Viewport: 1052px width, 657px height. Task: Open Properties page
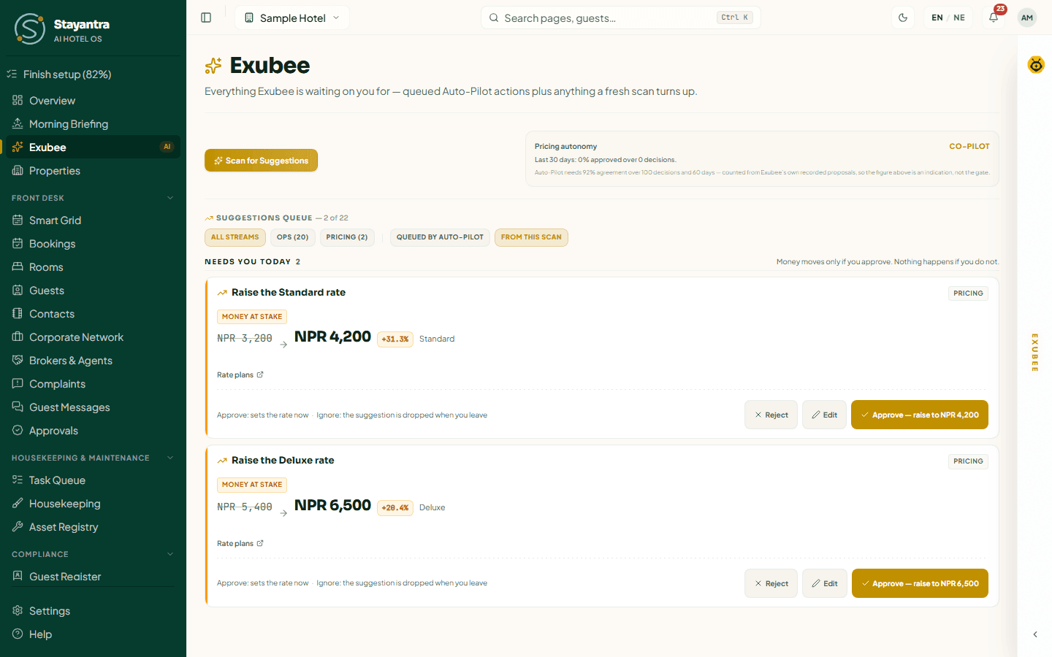(x=93, y=171)
